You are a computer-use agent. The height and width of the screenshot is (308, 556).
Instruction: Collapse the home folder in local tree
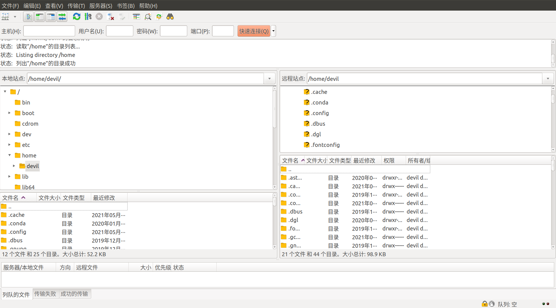[x=9, y=155]
